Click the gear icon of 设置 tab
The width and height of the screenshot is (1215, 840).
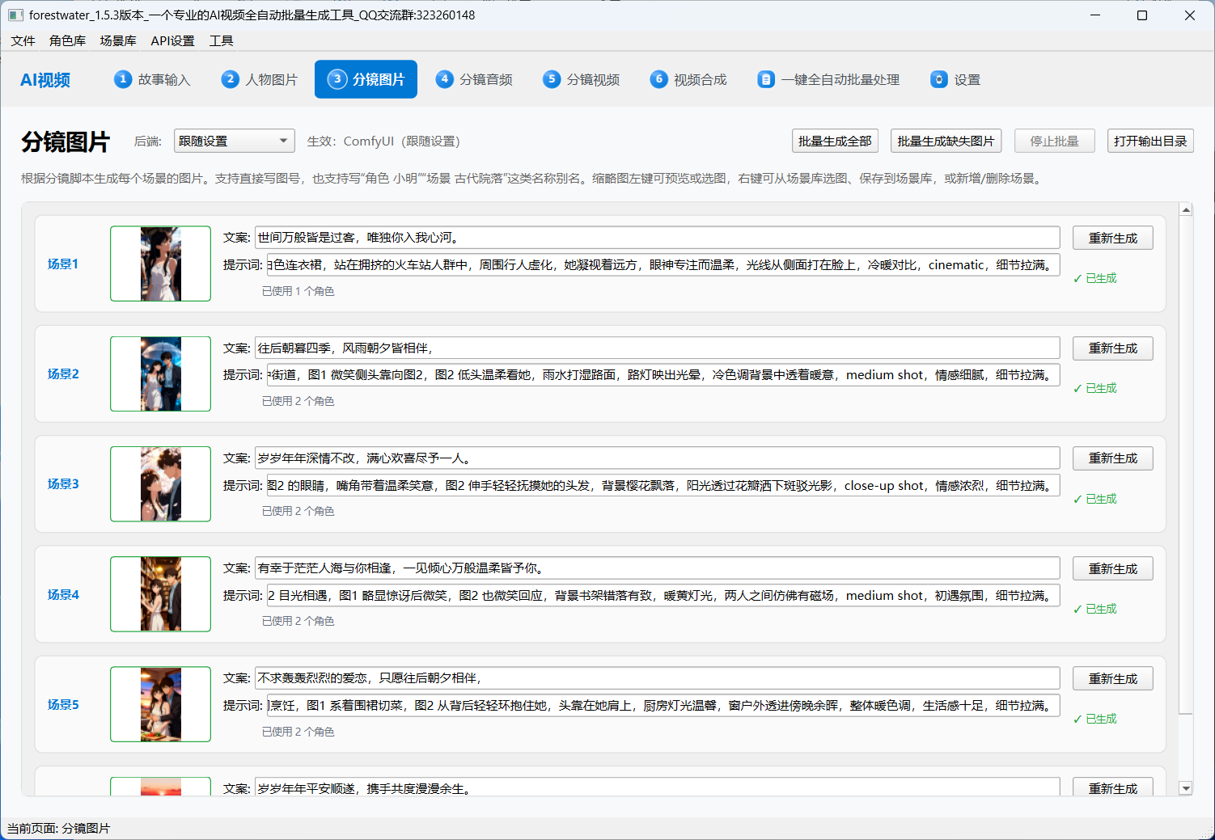[x=939, y=79]
